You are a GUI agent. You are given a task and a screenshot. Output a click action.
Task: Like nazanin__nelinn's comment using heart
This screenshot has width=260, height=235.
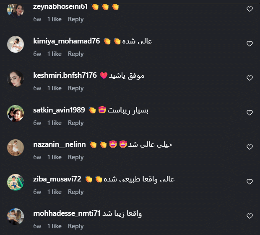click(250, 147)
